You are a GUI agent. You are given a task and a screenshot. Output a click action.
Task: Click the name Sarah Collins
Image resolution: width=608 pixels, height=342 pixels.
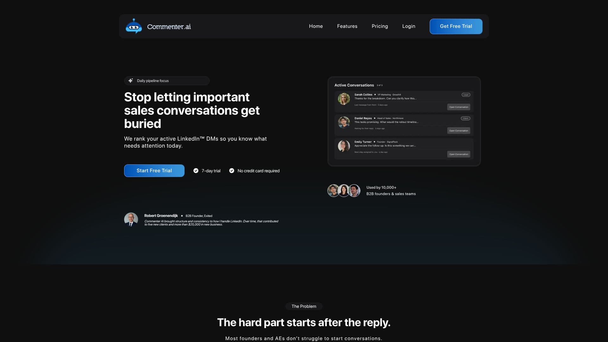click(363, 95)
